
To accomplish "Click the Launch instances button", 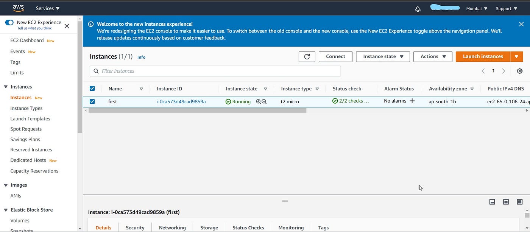I will 483,56.
